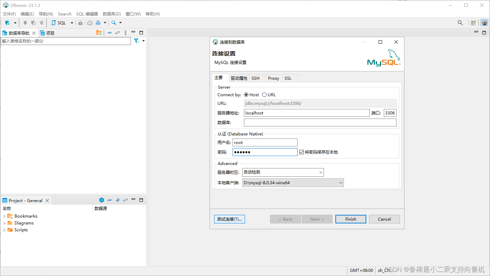This screenshot has height=276, width=490.
Task: Expand dropdown beside the tasks blocks icon
Action: (105, 23)
